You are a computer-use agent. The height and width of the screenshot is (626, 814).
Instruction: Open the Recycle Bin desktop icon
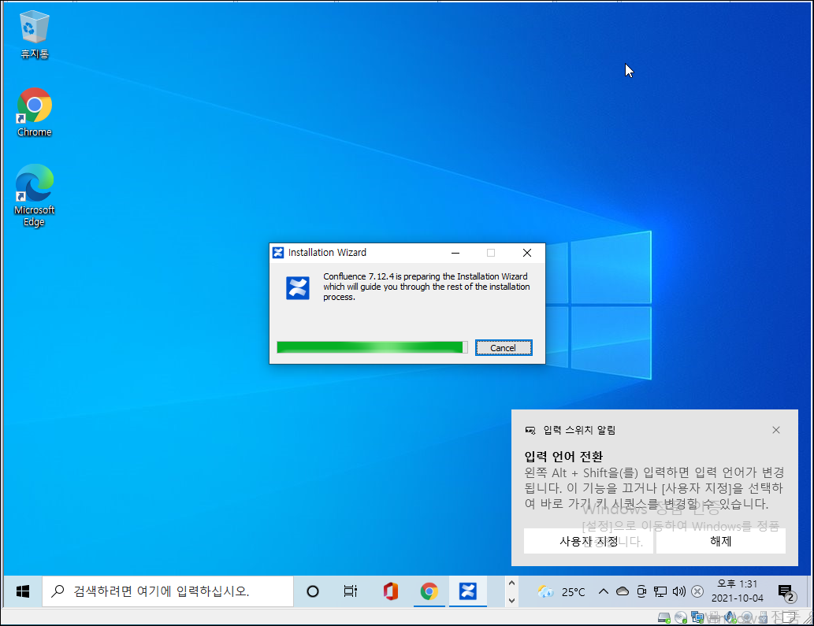(x=34, y=34)
